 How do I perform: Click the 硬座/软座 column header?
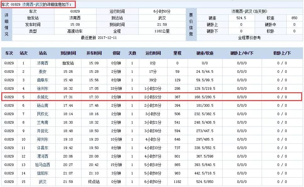[205, 53]
